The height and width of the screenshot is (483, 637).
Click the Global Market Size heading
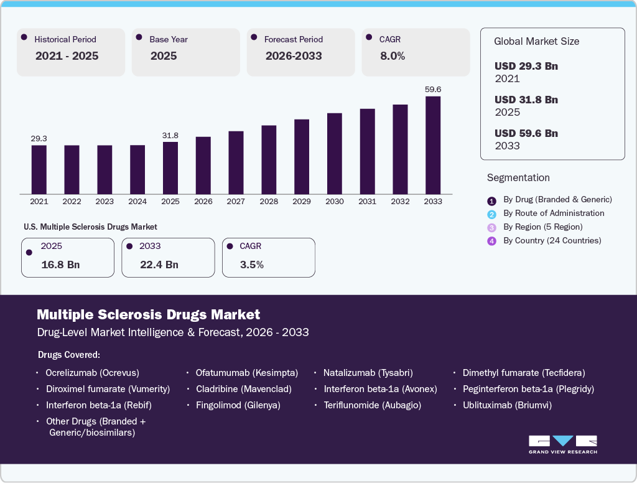537,42
